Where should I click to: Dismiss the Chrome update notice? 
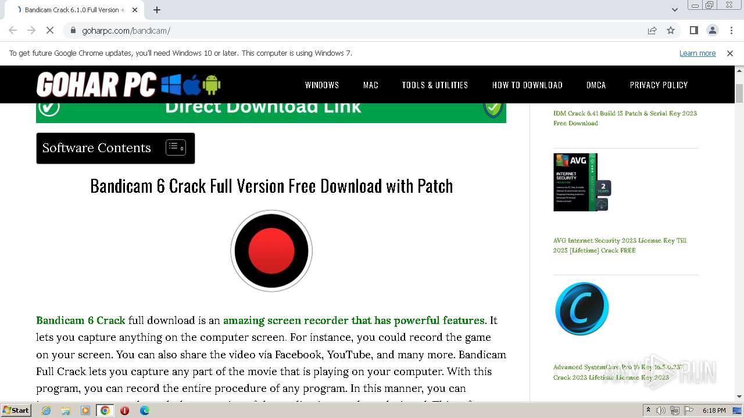pyautogui.click(x=730, y=53)
